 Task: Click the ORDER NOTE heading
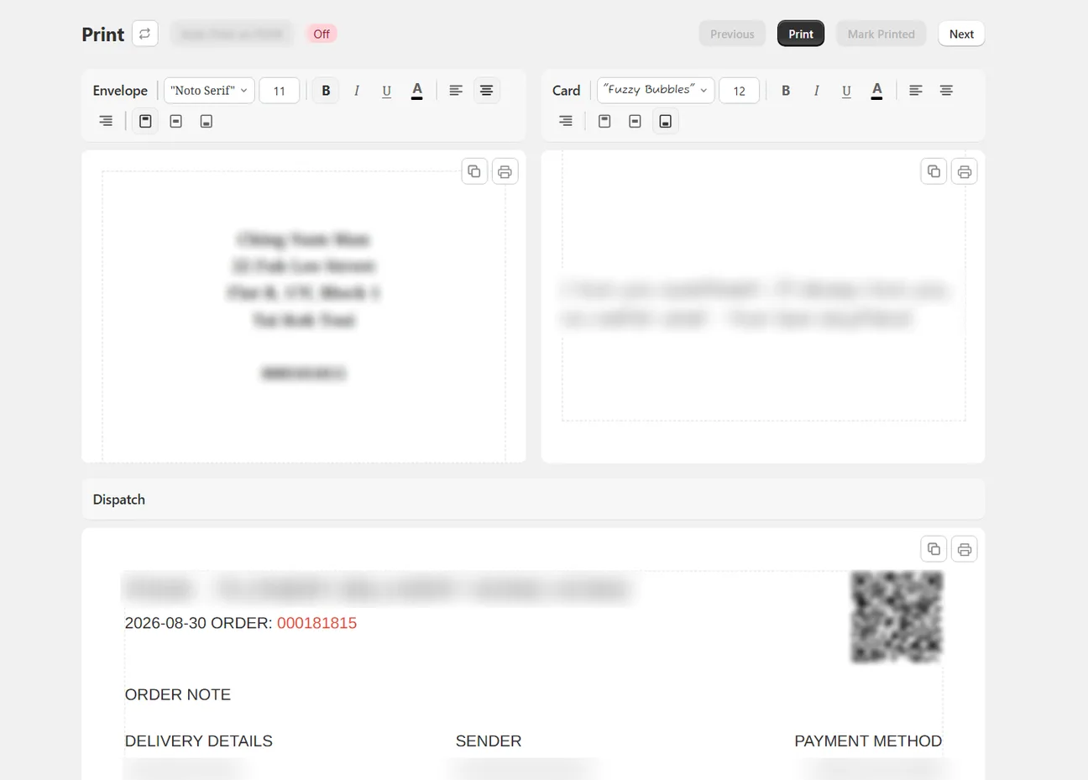pyautogui.click(x=178, y=694)
